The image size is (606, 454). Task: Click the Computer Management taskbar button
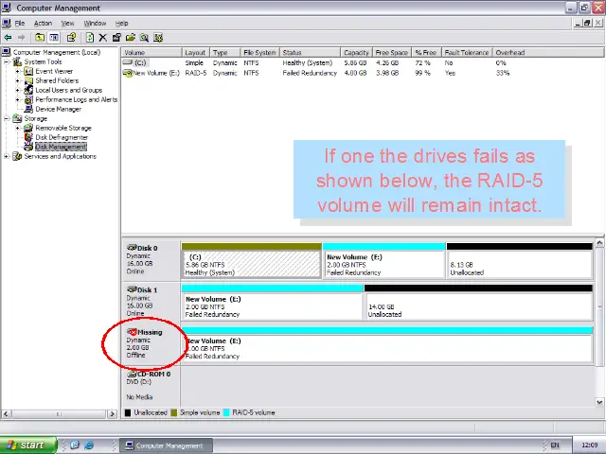[x=166, y=445]
